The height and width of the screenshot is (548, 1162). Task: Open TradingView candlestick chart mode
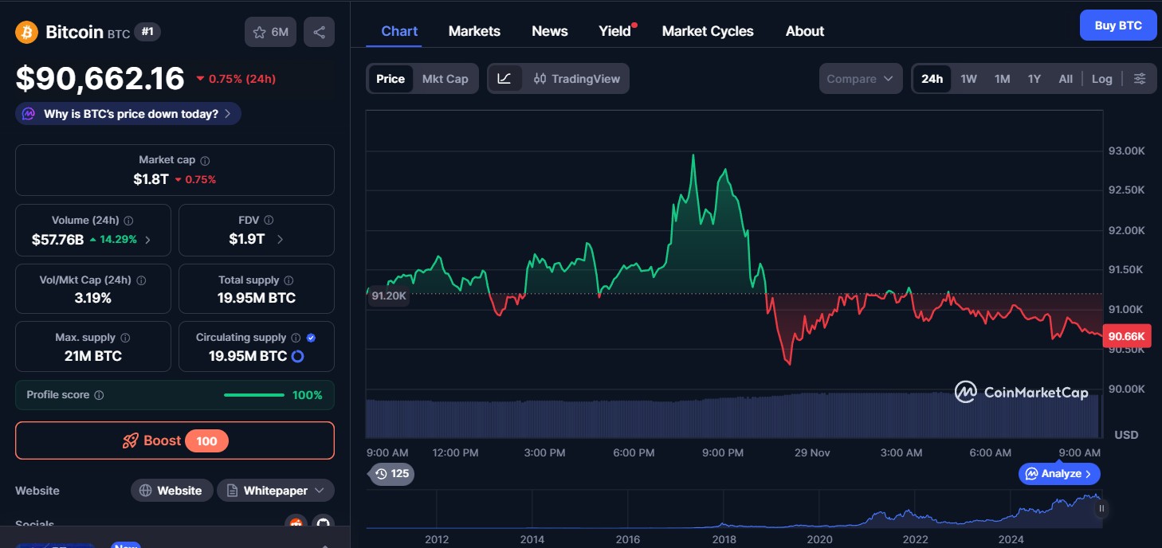point(575,79)
